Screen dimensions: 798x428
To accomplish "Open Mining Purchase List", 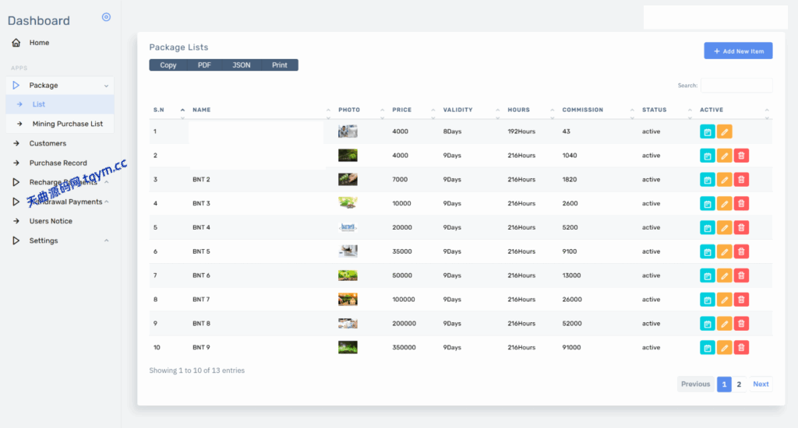I will pos(60,124).
